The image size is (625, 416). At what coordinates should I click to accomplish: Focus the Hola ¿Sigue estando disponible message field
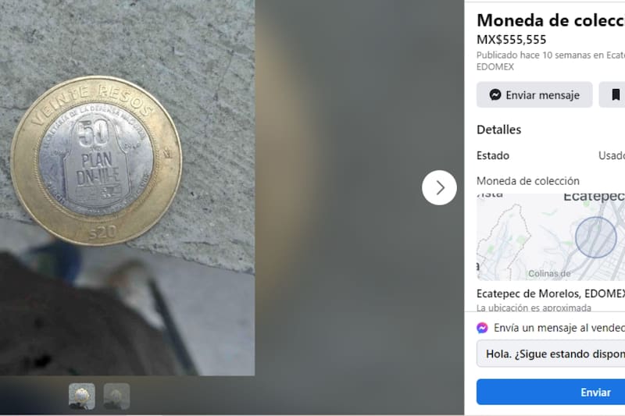(551, 354)
